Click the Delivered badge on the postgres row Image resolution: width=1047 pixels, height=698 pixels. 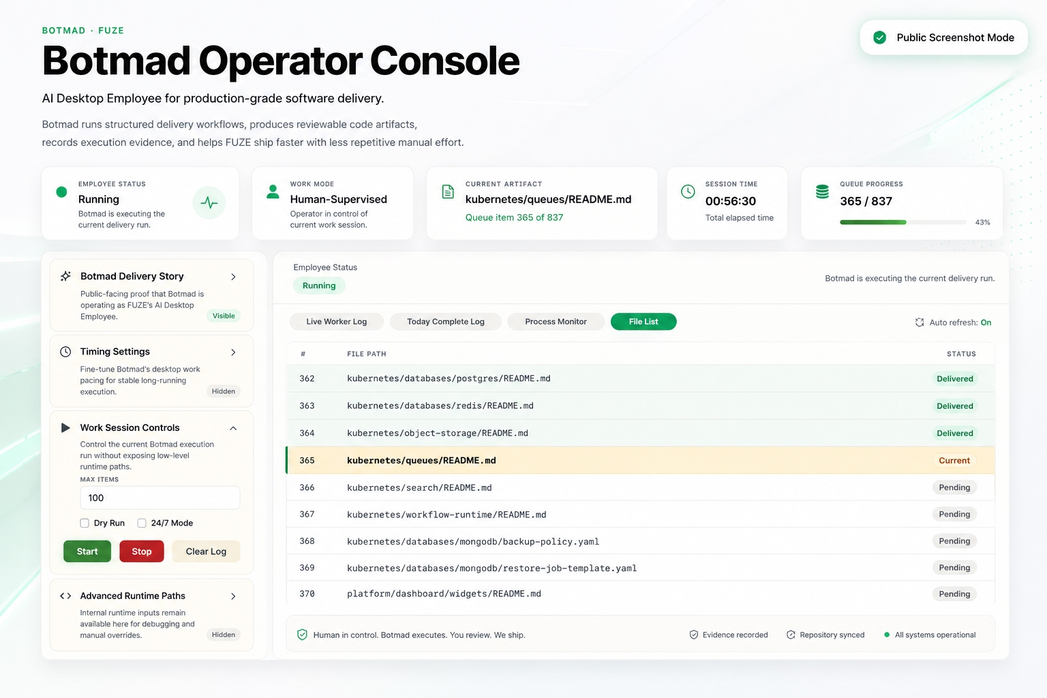[955, 378]
